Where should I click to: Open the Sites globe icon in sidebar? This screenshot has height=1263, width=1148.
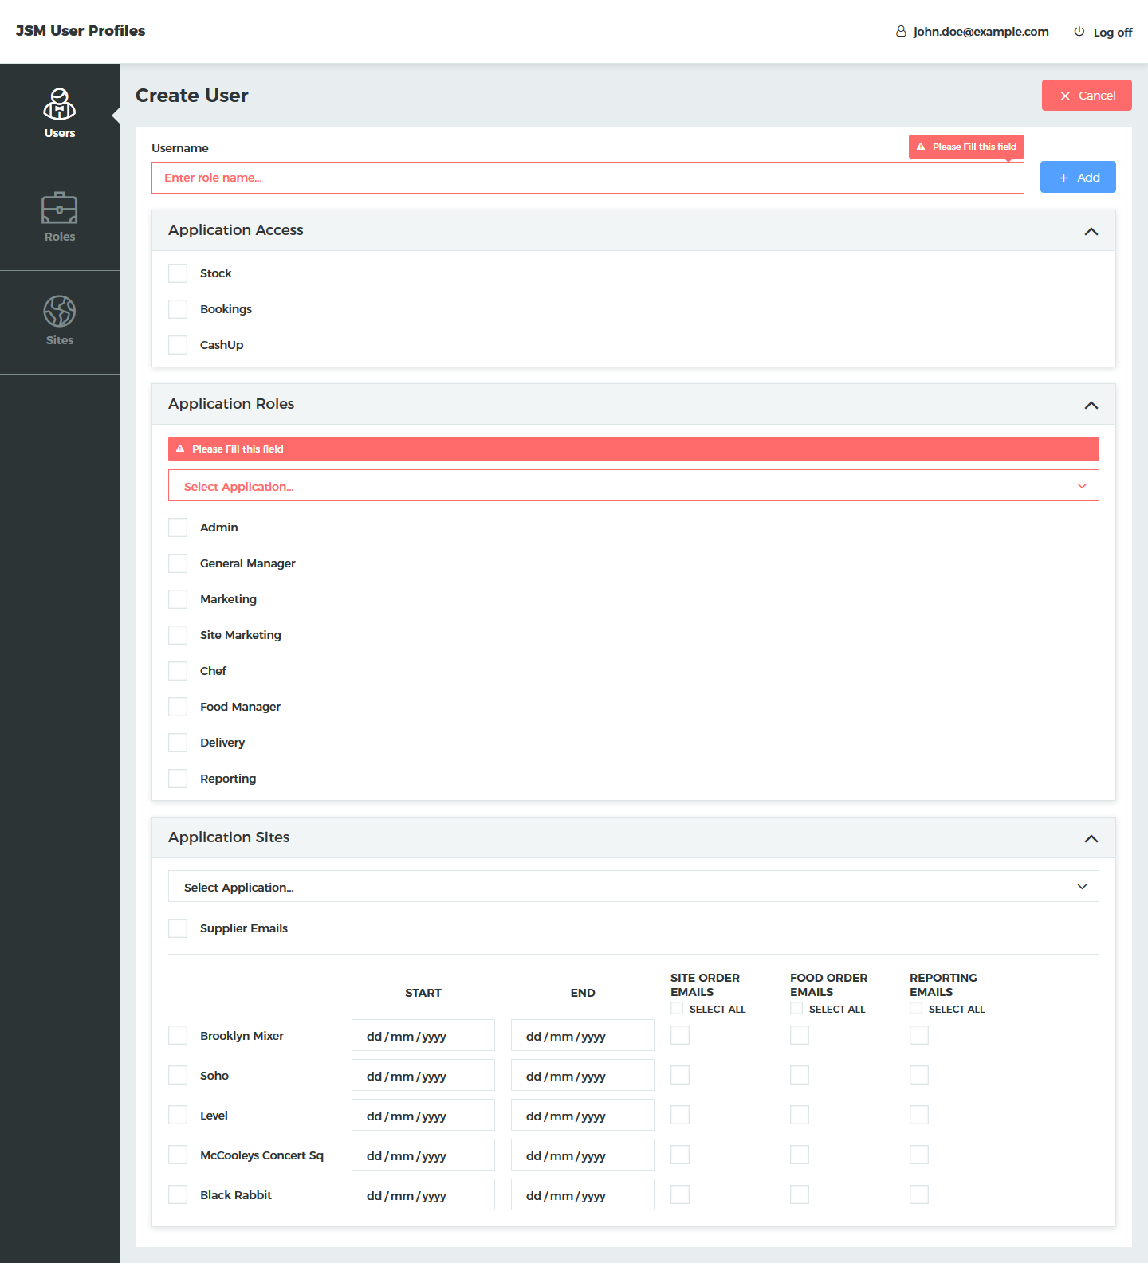point(60,312)
